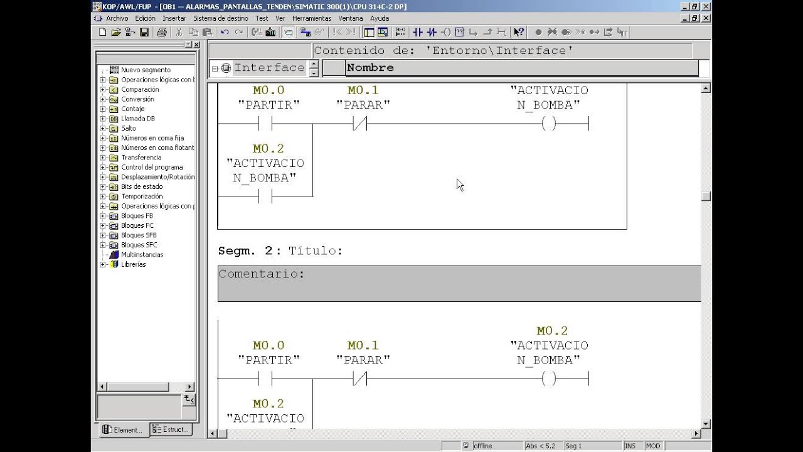Click the New network toolbar icon
803x452 pixels.
click(400, 32)
